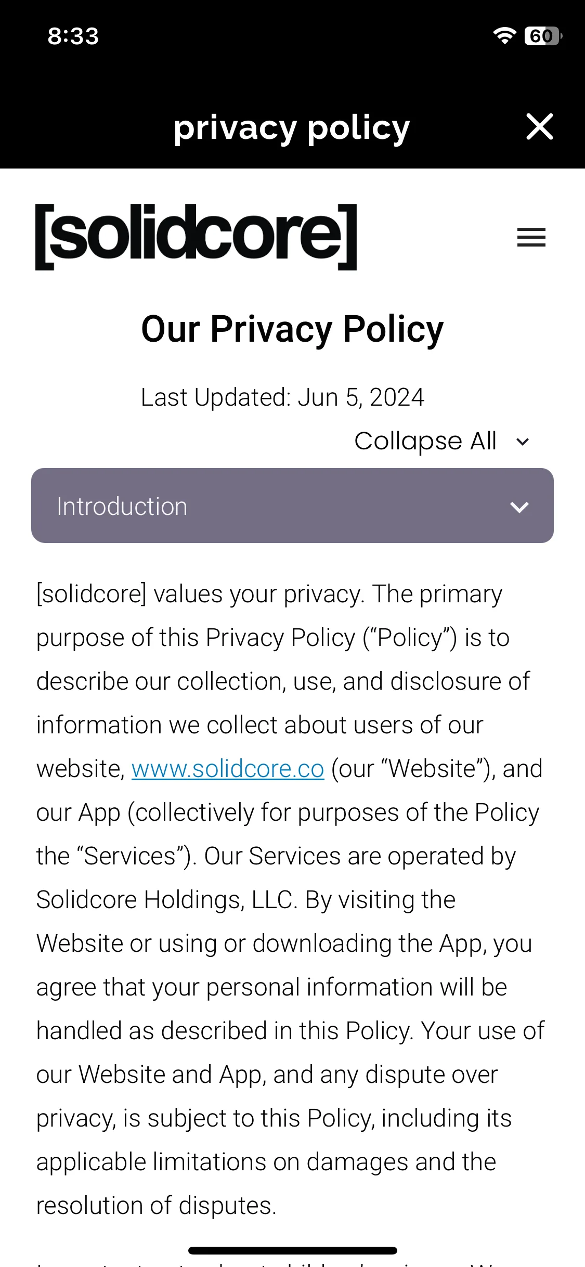Open the hamburger navigation menu
The width and height of the screenshot is (585, 1267).
pos(531,237)
